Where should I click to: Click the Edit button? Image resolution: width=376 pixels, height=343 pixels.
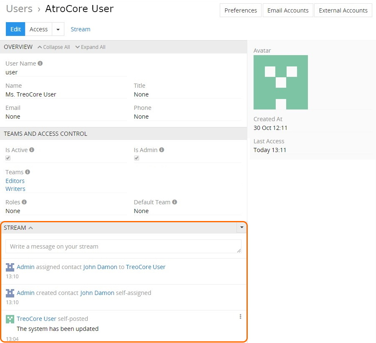pyautogui.click(x=15, y=29)
